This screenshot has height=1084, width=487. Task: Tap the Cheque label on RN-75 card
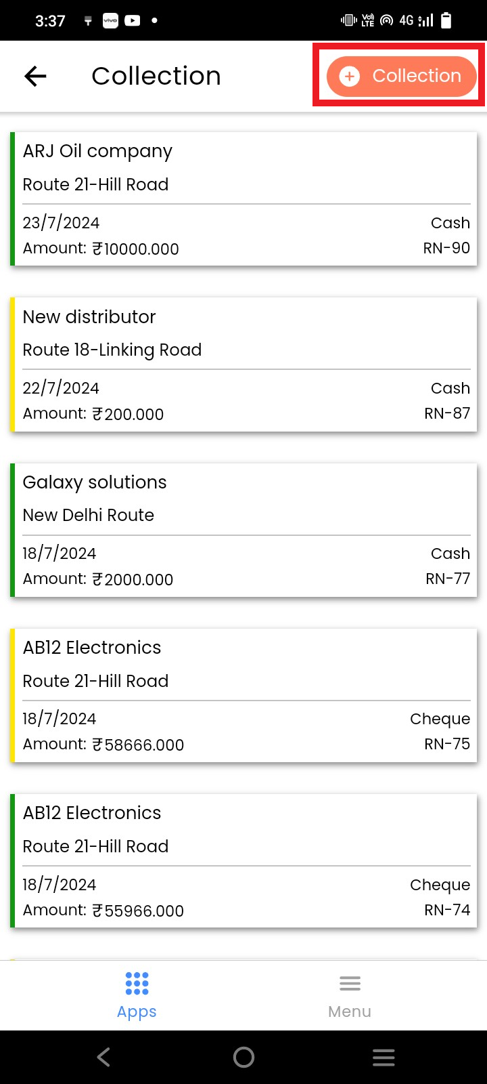click(440, 719)
